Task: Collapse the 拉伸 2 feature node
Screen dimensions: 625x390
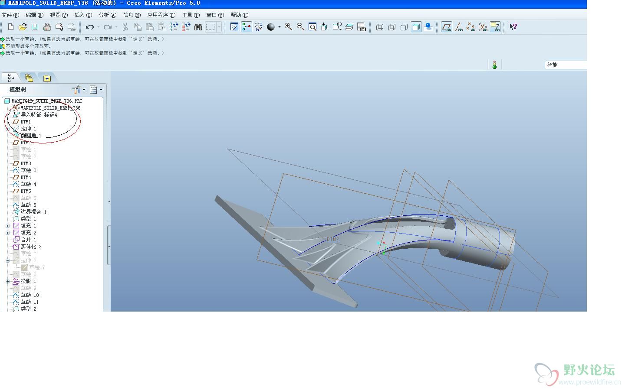Action: tap(7, 260)
